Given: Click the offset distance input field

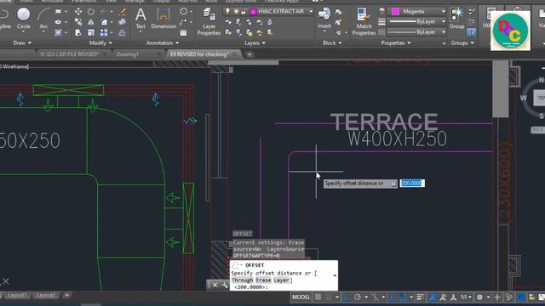Looking at the screenshot, I should pyautogui.click(x=412, y=184).
